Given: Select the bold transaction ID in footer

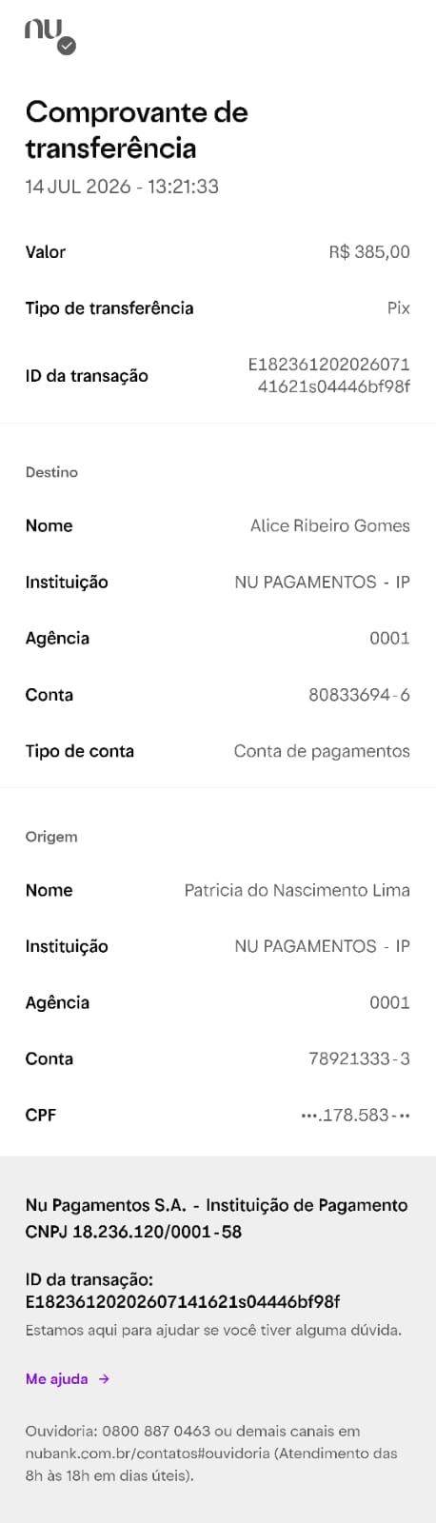Looking at the screenshot, I should 183,1301.
